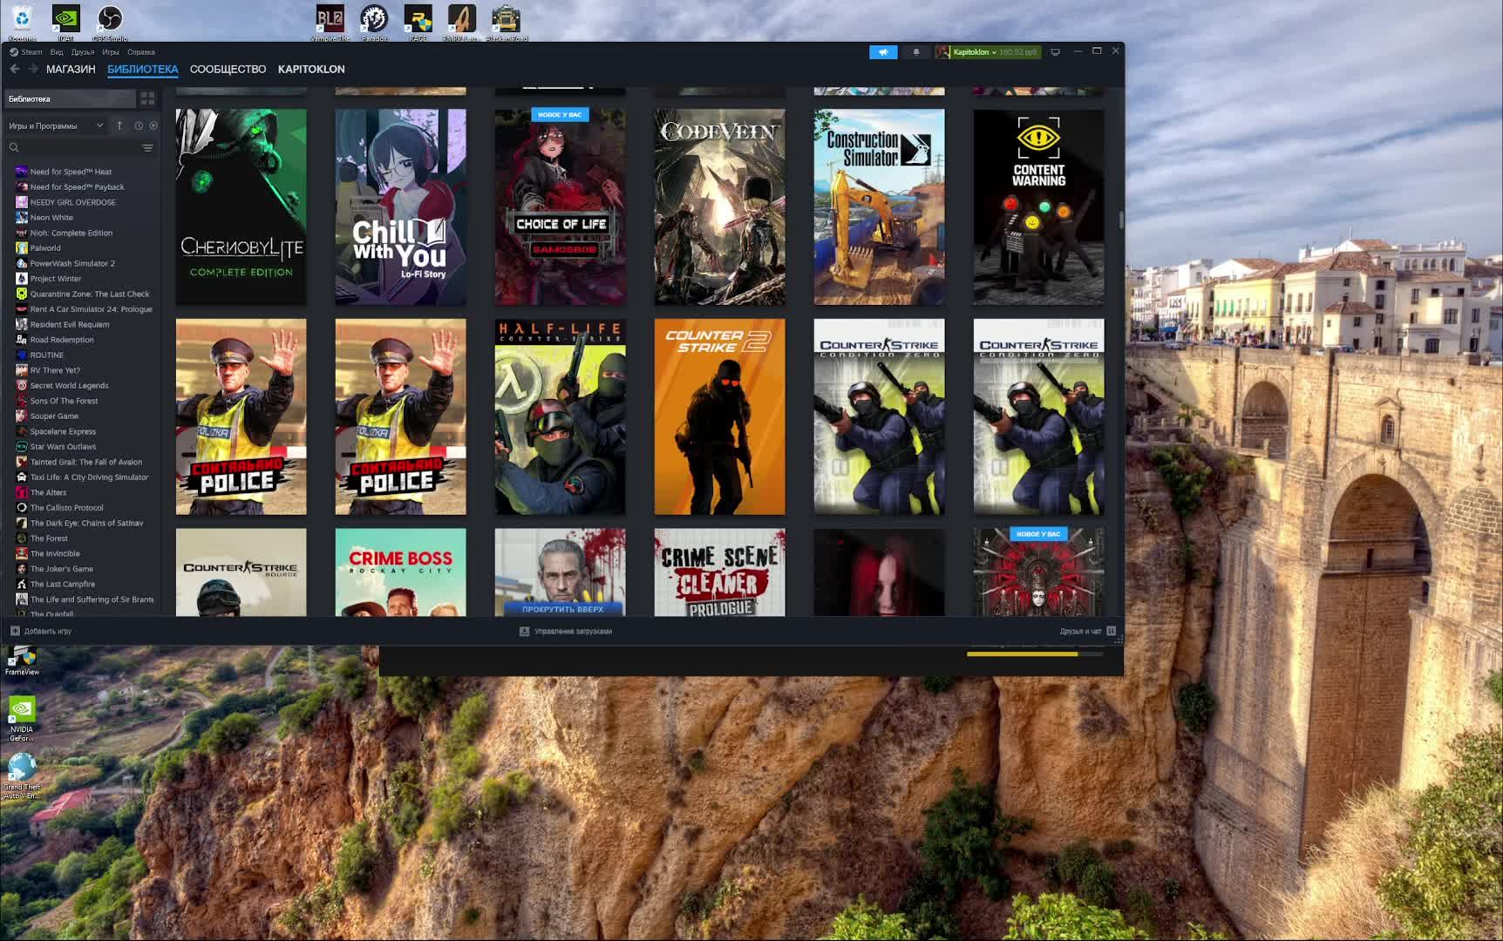Click the OBS Studio desktop shortcut
Image resolution: width=1503 pixels, height=941 pixels.
tap(110, 24)
